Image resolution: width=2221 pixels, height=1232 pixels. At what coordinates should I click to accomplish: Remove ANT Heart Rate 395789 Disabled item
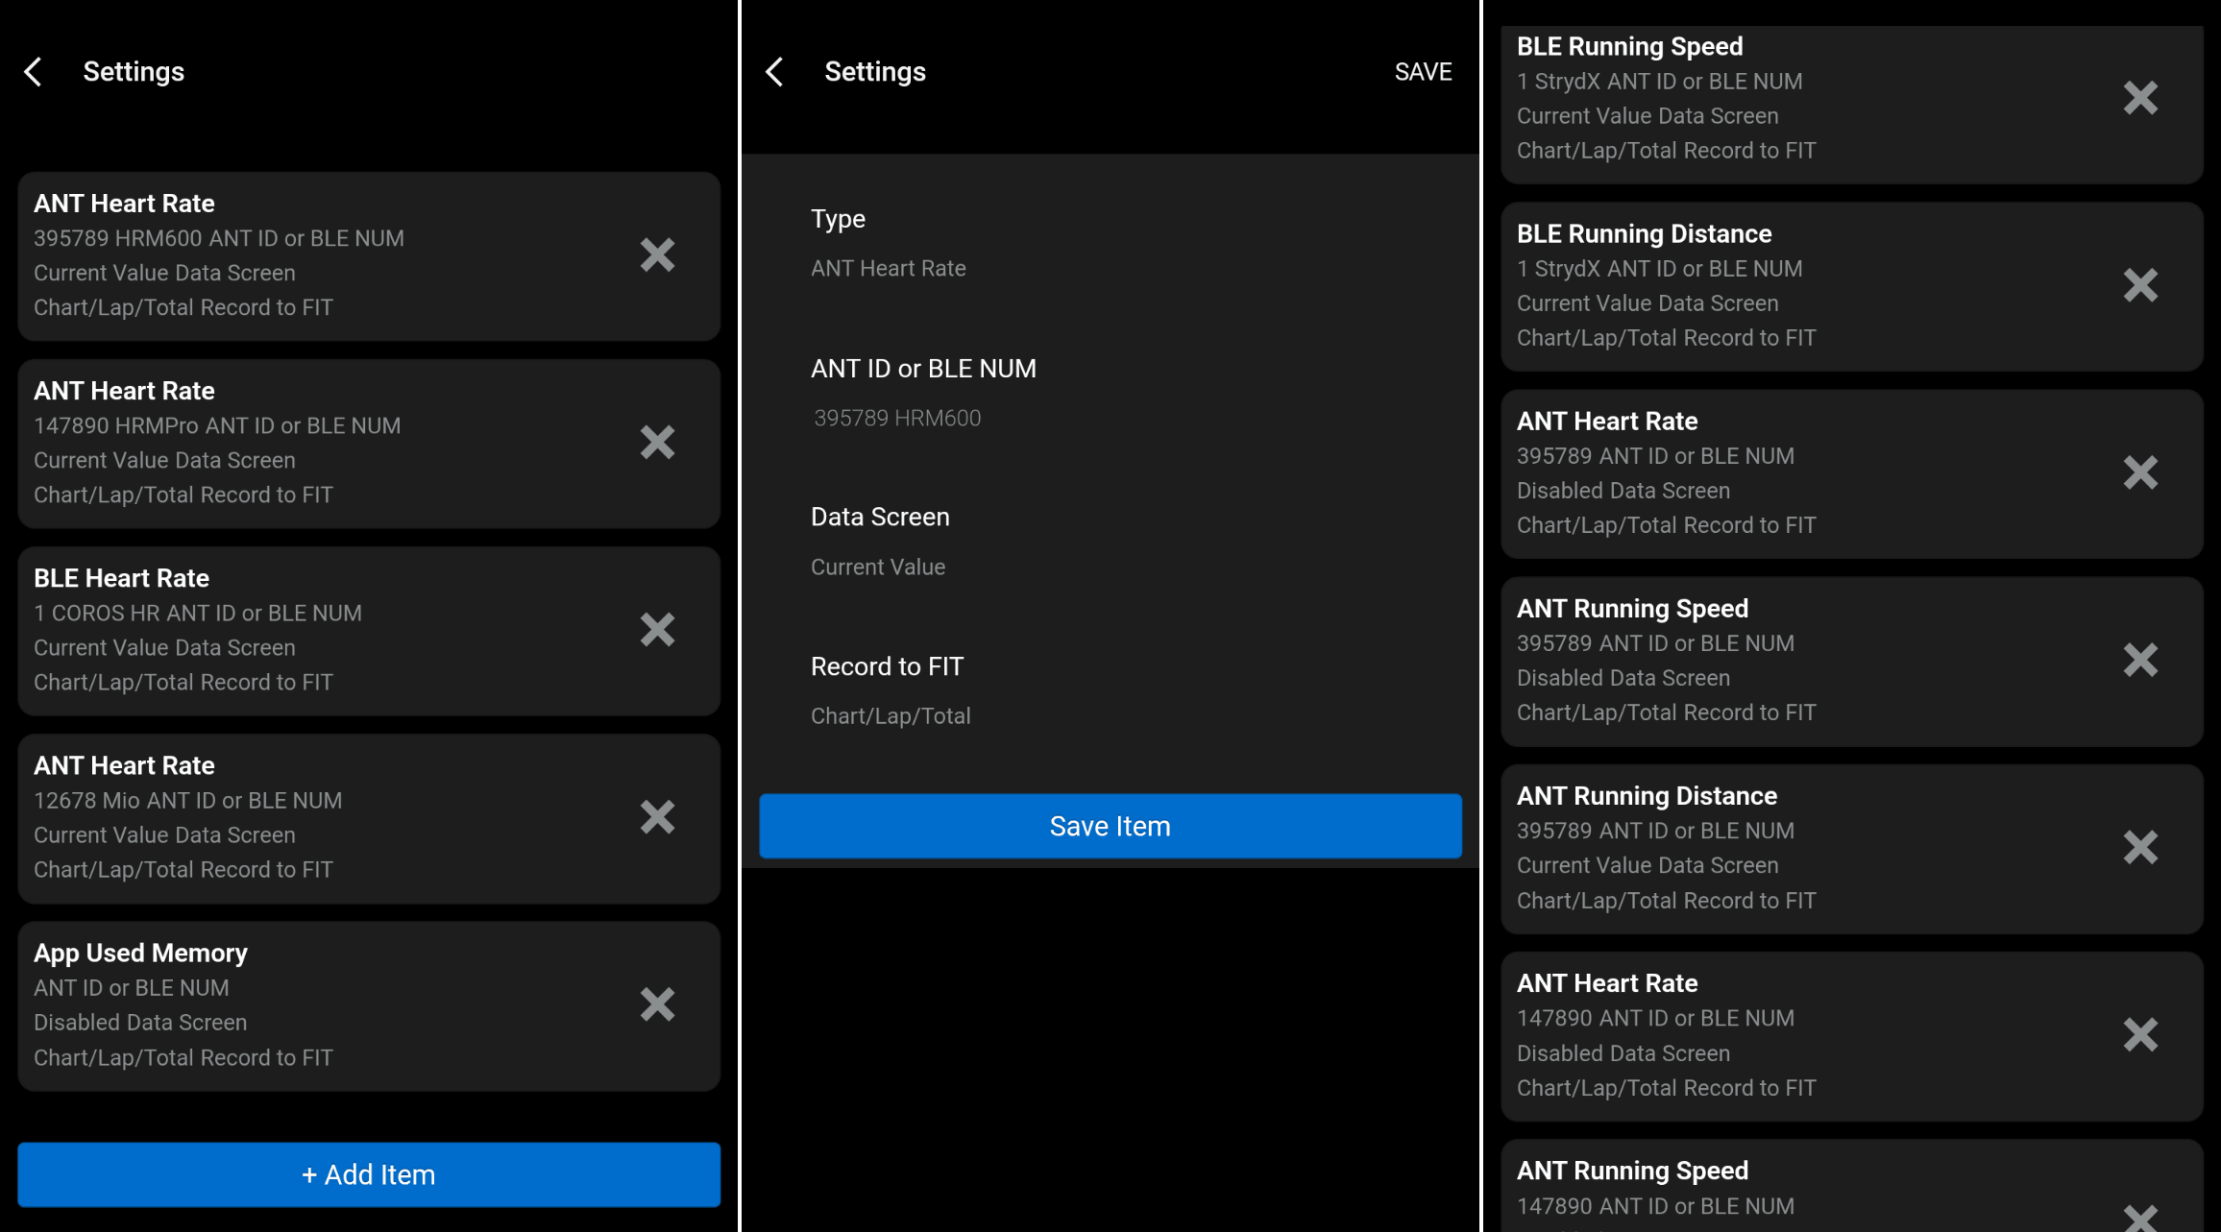point(2141,472)
